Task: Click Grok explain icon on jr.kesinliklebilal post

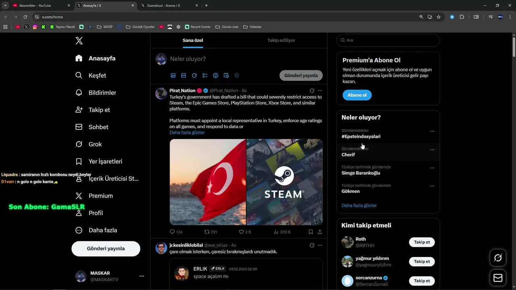Action: pos(312,245)
